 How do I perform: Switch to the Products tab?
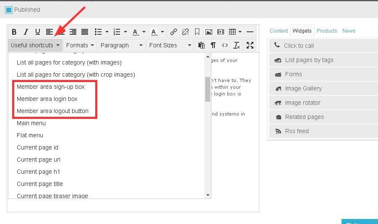[327, 31]
